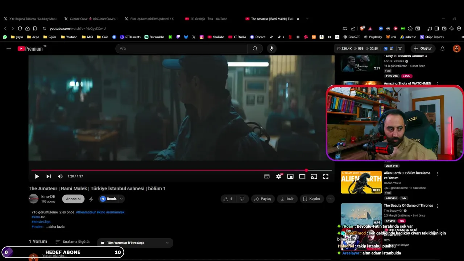Open the Discord bookmark

pyautogui.click(x=258, y=37)
